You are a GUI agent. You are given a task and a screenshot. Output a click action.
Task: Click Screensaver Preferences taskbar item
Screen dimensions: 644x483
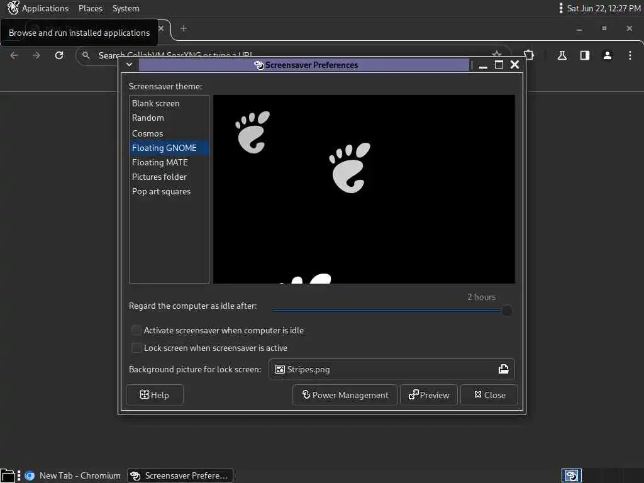[180, 475]
